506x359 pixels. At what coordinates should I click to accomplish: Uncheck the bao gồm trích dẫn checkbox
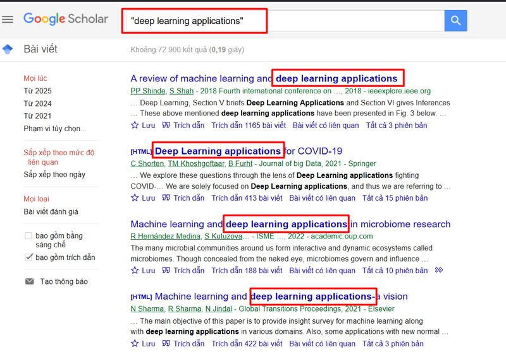pyautogui.click(x=28, y=257)
